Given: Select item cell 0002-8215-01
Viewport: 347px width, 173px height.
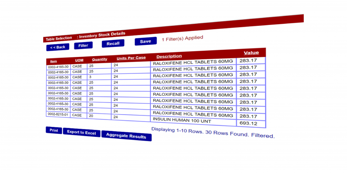Looking at the screenshot, I should pyautogui.click(x=58, y=114).
